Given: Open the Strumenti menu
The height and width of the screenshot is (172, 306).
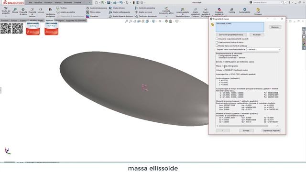Looking at the screenshot, I should 68,2.
